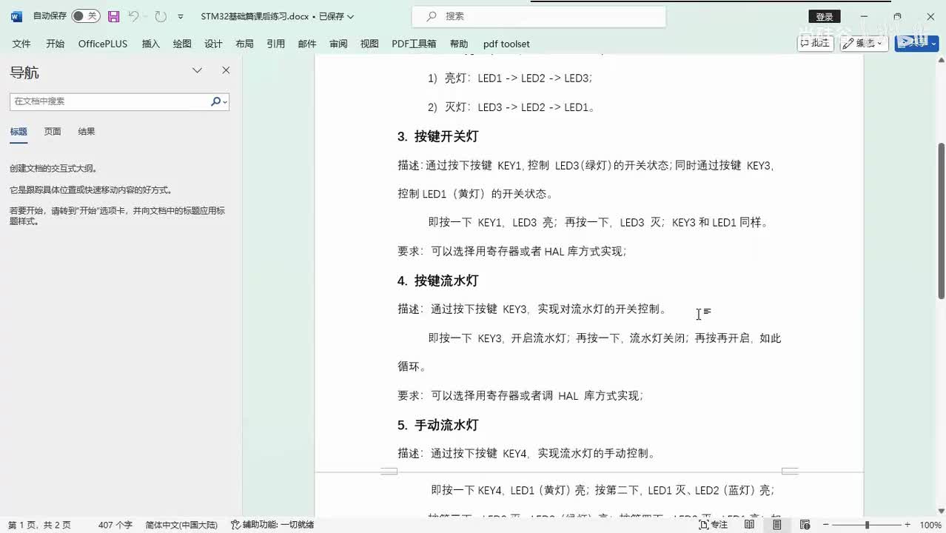Click the vertical scrollbar thumb
This screenshot has height=533, width=946.
[x=941, y=221]
